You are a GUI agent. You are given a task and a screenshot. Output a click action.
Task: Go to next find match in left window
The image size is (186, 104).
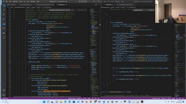coord(81,10)
